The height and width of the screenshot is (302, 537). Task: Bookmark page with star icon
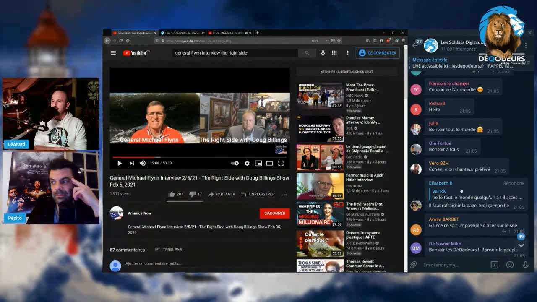click(339, 41)
